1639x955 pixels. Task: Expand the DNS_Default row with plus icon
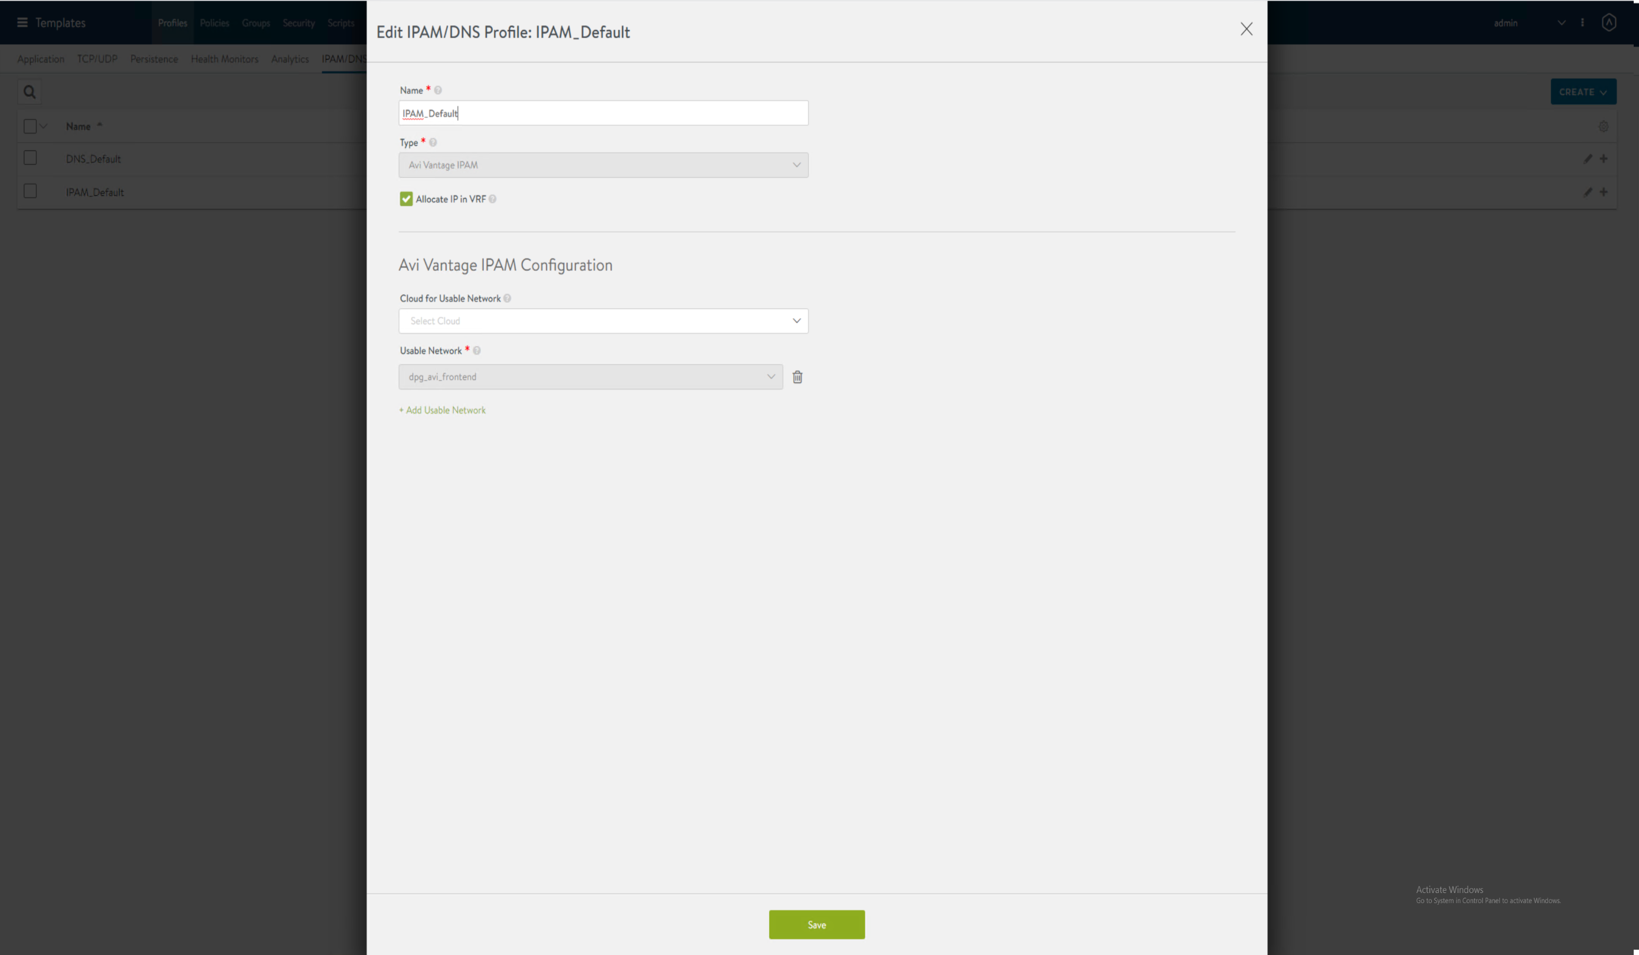1603,159
